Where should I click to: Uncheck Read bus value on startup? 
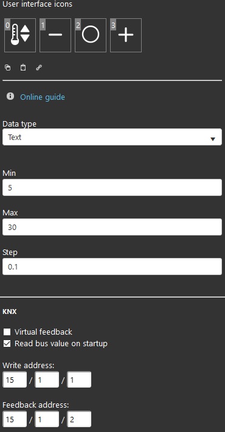coord(7,344)
